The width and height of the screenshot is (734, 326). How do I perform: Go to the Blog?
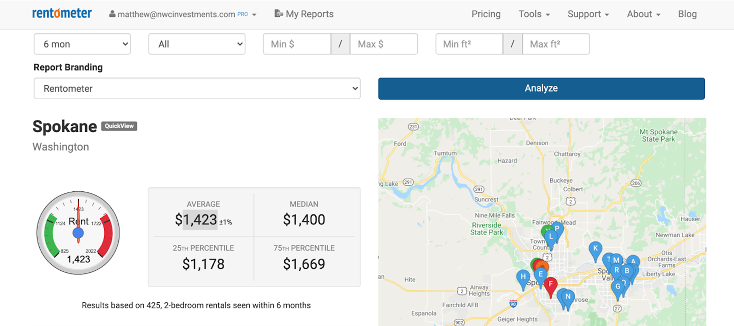click(687, 14)
